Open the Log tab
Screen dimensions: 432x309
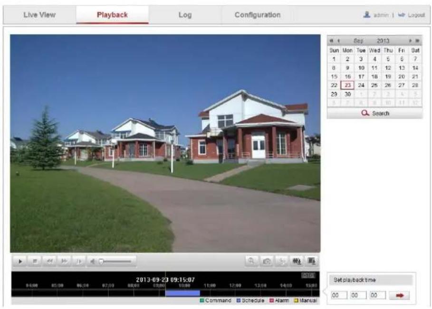185,15
